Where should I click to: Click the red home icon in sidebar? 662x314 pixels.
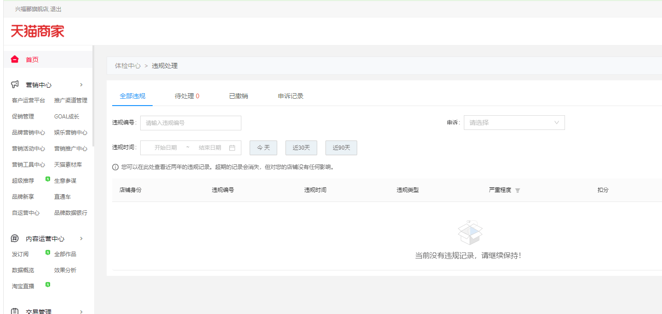click(x=15, y=59)
